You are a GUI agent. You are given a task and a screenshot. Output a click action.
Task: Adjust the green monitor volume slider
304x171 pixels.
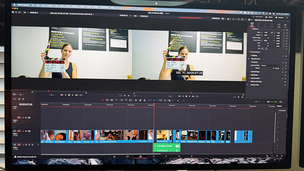(273, 102)
